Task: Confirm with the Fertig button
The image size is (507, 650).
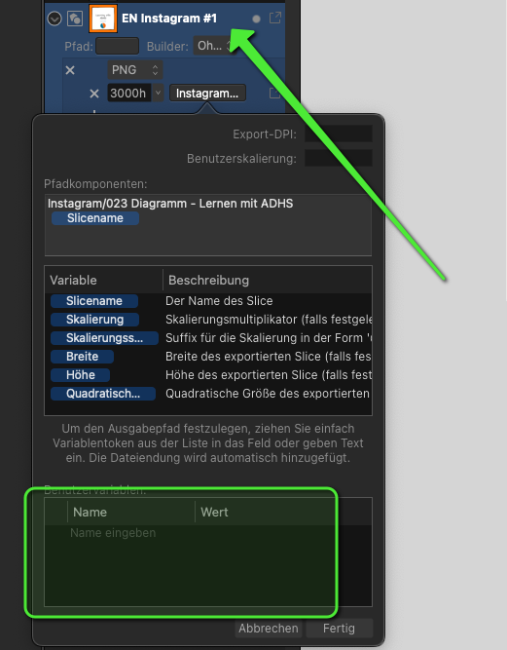Action: coord(339,628)
